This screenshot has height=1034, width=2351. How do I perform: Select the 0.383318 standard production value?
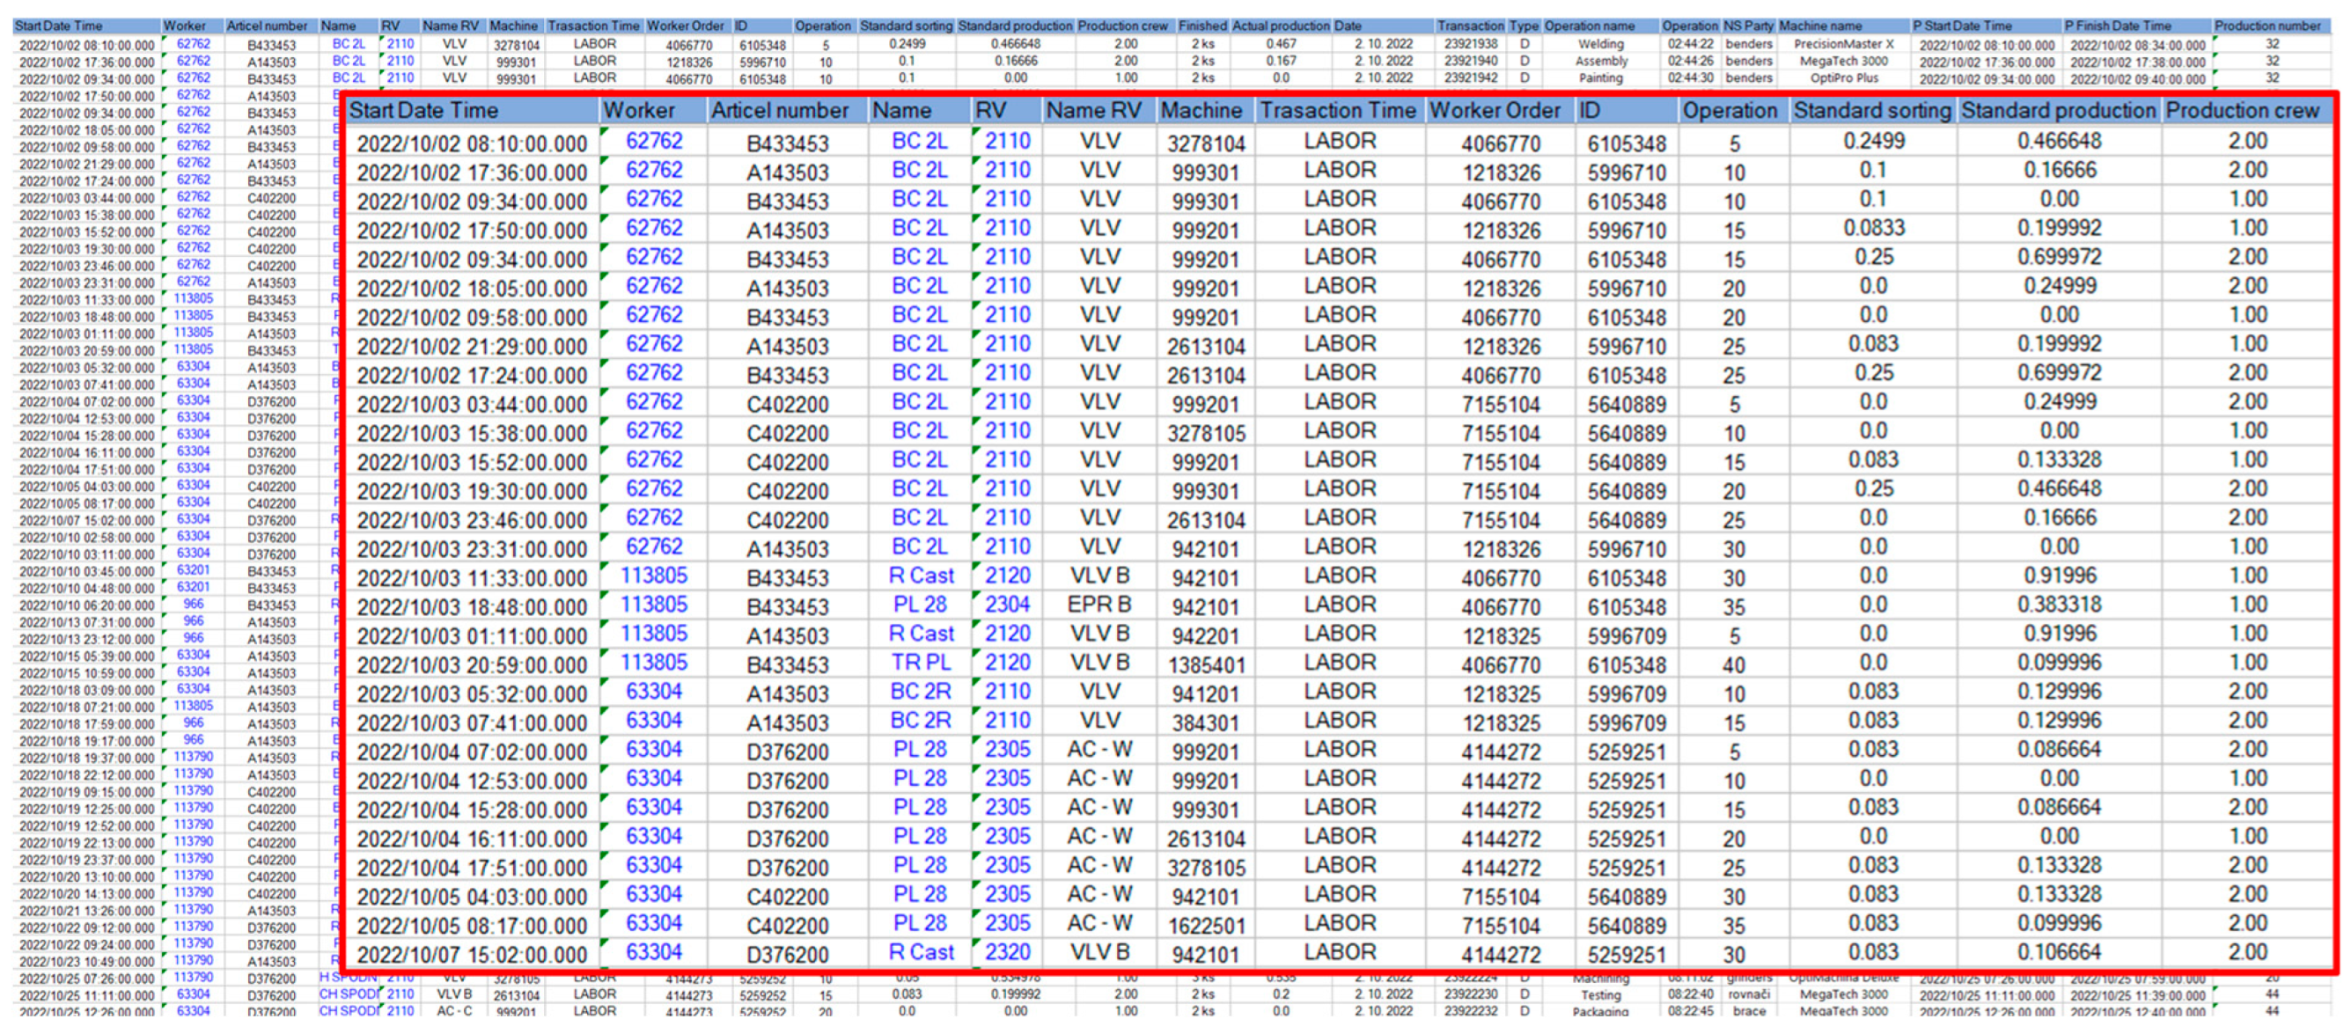click(2058, 605)
